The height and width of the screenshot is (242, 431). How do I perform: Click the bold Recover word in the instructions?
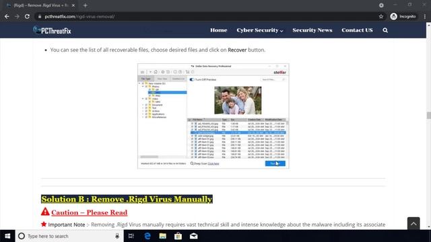237,50
